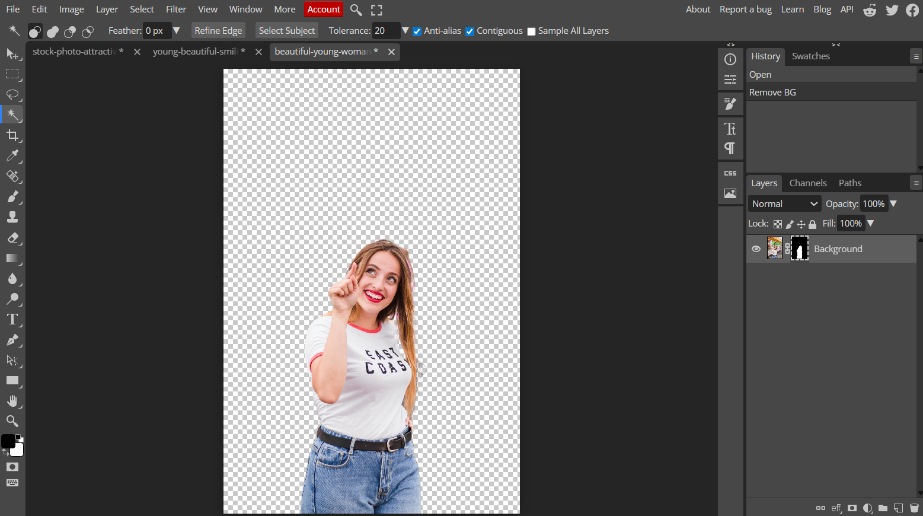The height and width of the screenshot is (516, 923).
Task: Open the Character panel via Tt icon
Action: 730,128
